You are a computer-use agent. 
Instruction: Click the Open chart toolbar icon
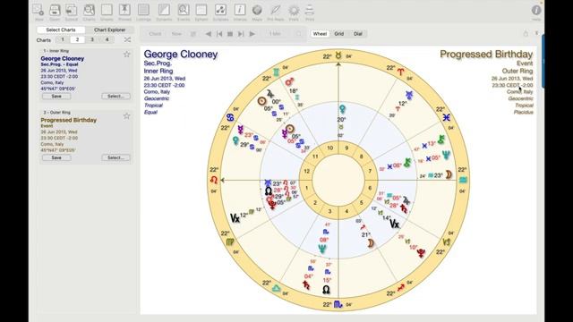55,11
